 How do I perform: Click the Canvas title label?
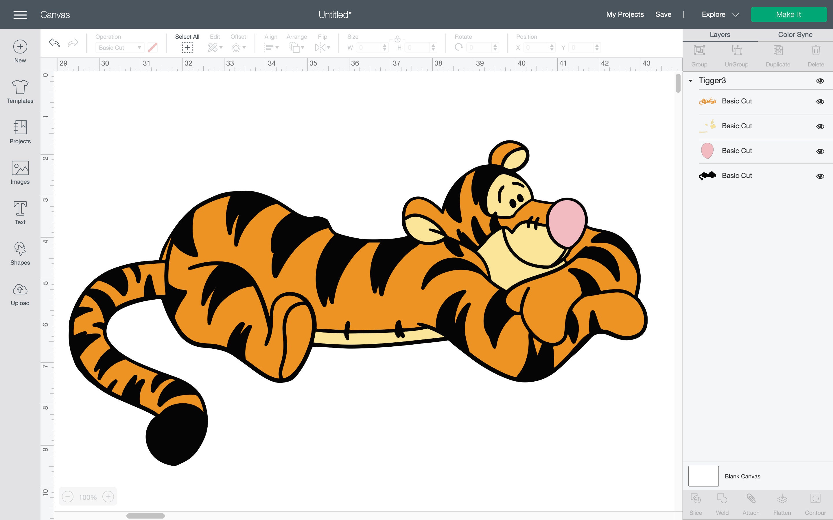[x=55, y=15]
